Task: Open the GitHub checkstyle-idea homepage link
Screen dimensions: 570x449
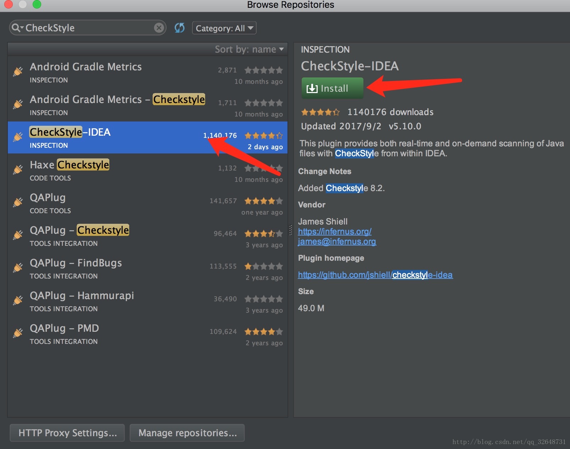Action: [376, 275]
